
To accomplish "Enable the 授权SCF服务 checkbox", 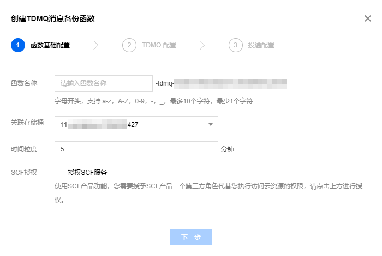I will [x=59, y=172].
